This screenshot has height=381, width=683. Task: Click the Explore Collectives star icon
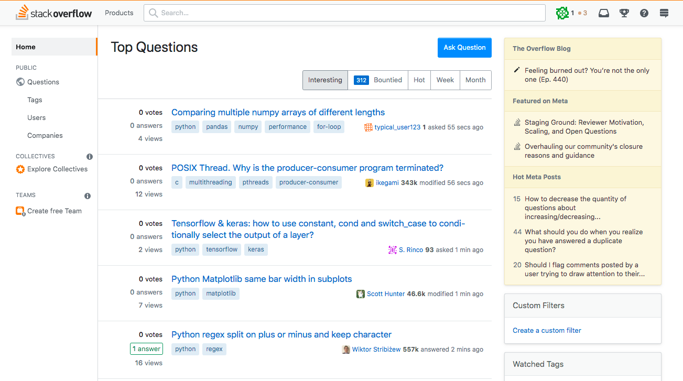point(20,169)
